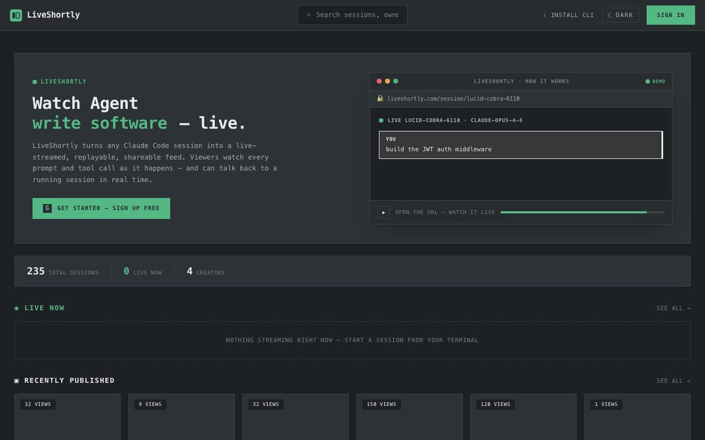Click the green dot in demo window

point(396,81)
